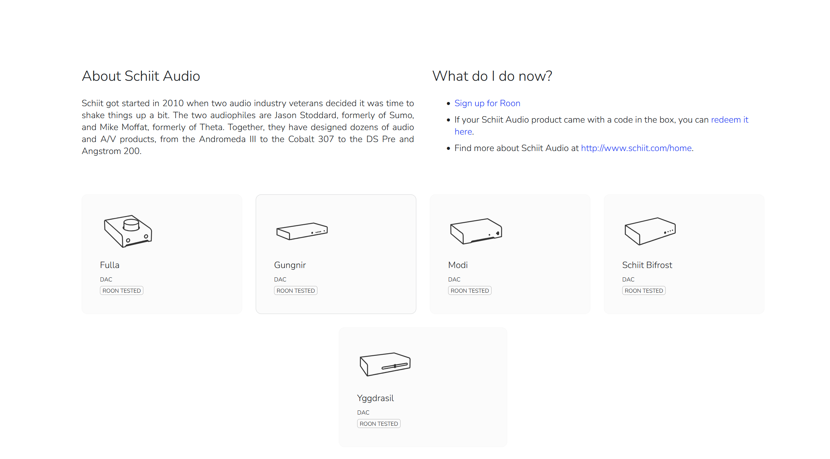This screenshot has width=830, height=459.
Task: Click the Fulla product icon
Action: point(127,231)
